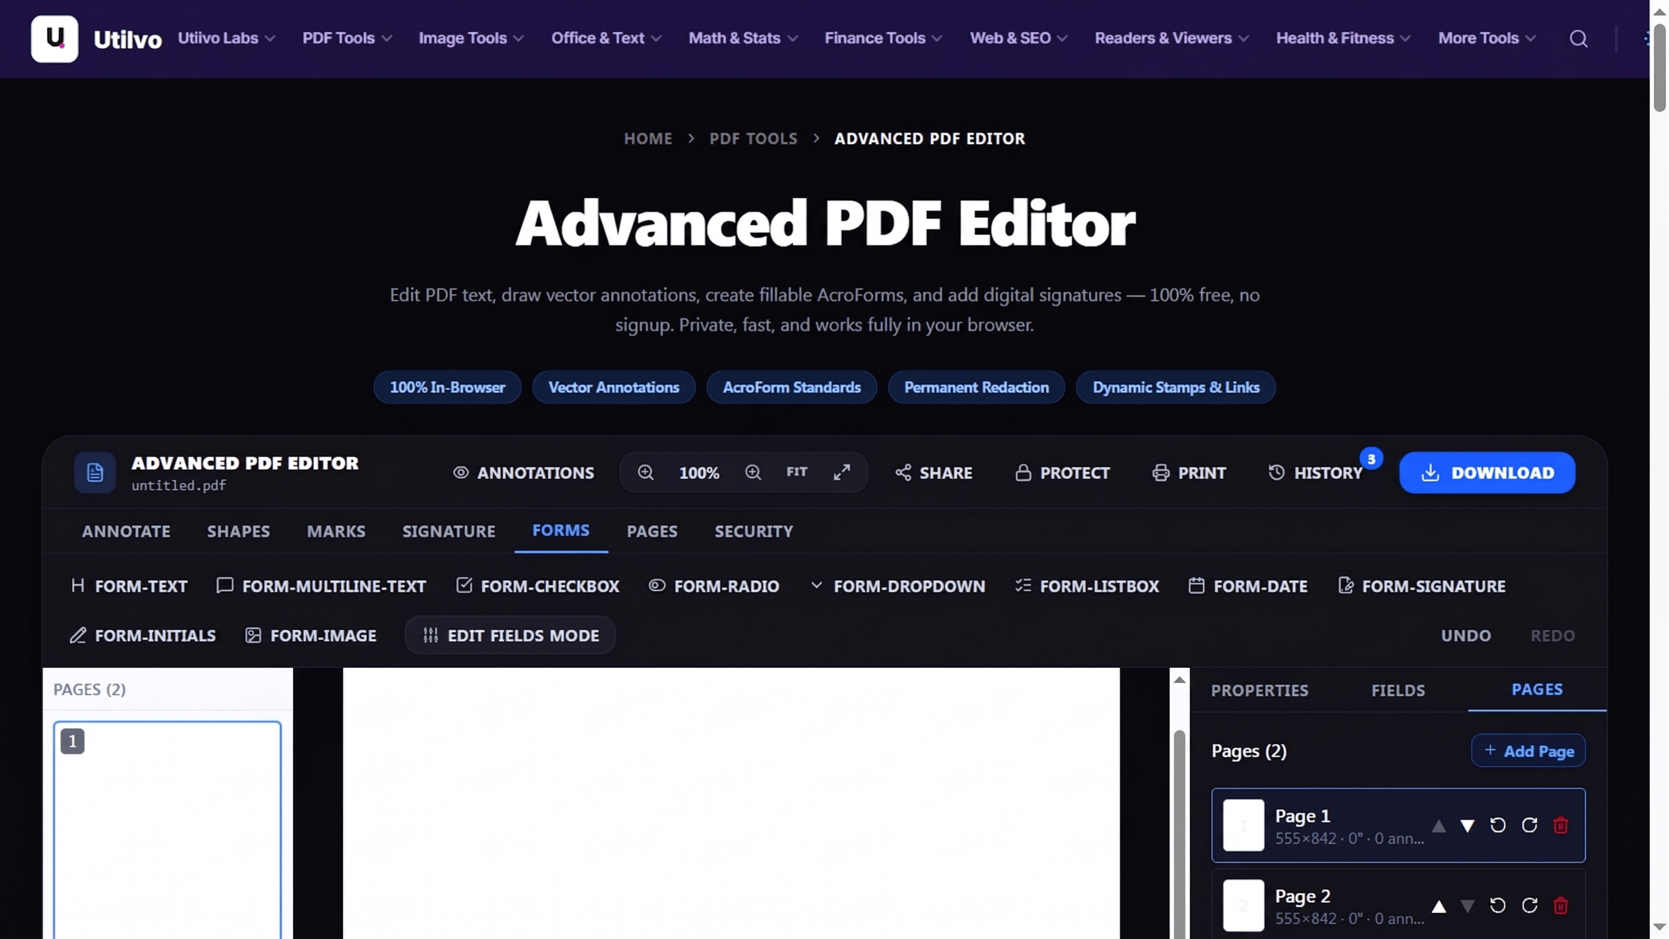Rotate Page 1 clockwise
1669x939 pixels.
(x=1530, y=825)
